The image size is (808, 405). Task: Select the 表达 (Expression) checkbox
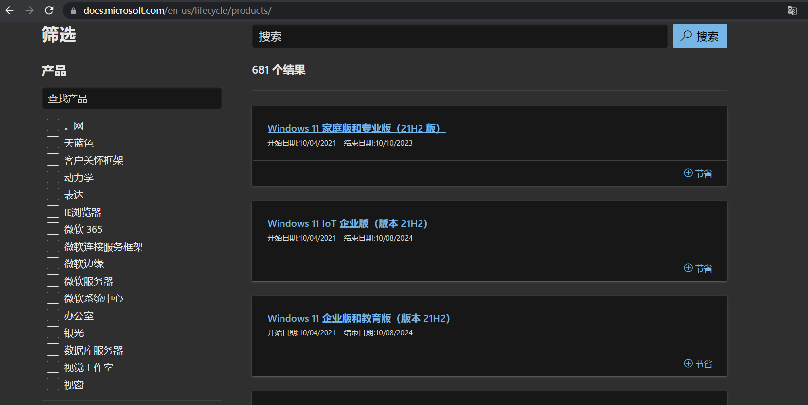pos(53,194)
